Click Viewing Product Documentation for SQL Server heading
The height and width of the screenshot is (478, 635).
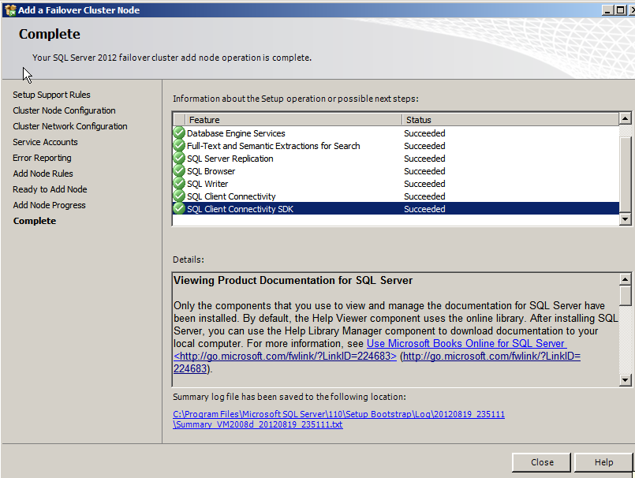(293, 280)
